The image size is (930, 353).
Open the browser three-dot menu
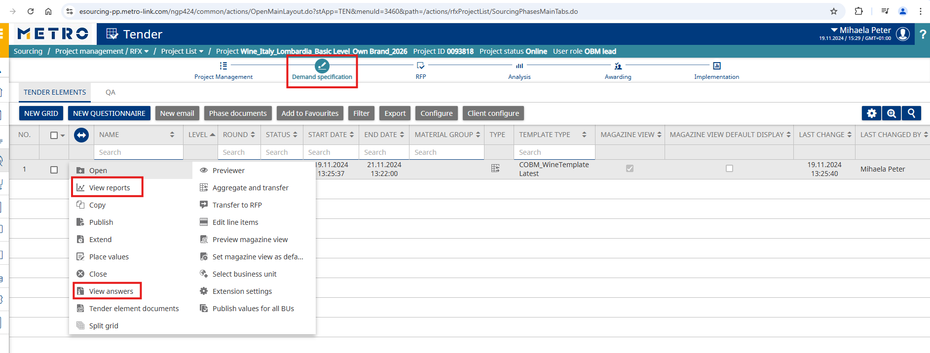click(921, 11)
